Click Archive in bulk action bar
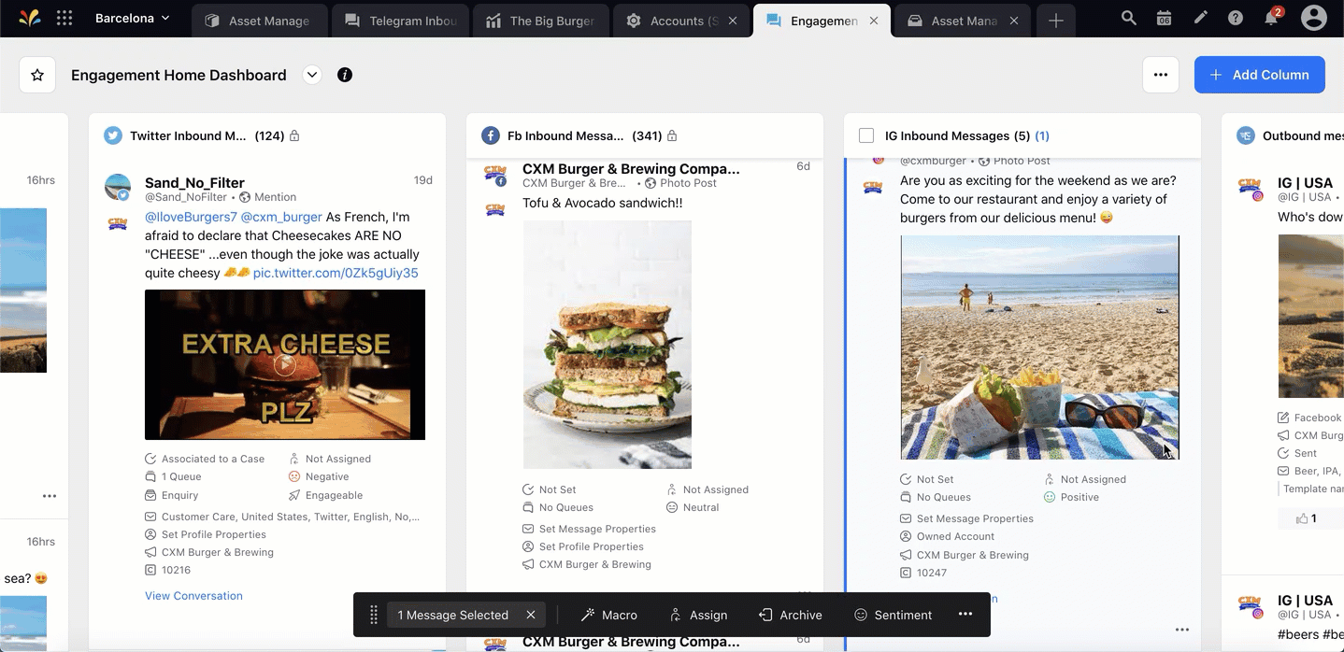 [791, 615]
